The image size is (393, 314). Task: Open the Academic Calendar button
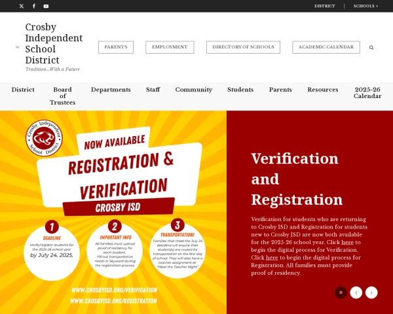[326, 47]
